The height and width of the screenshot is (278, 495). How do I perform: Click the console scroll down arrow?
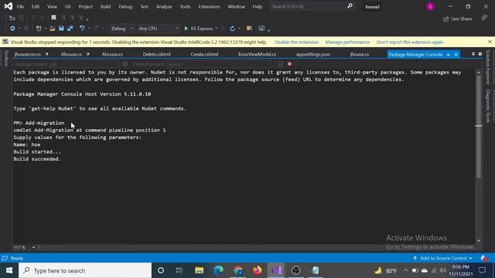[479, 241]
